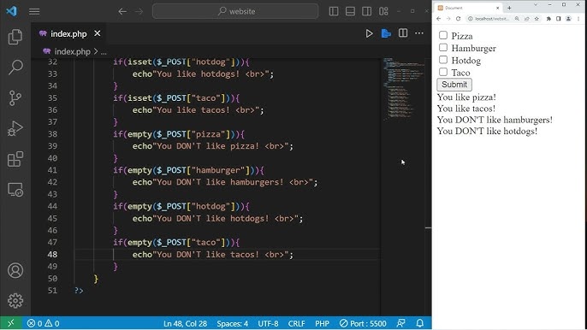Open the Manage gear settings
This screenshot has height=330, width=587.
(x=15, y=300)
